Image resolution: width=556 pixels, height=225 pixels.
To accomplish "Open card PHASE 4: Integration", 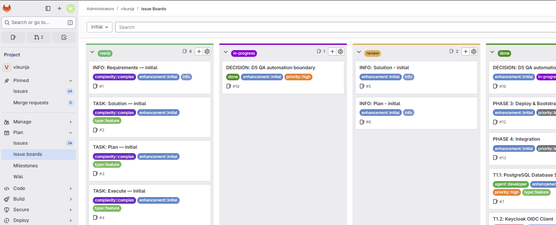I will click(x=516, y=139).
